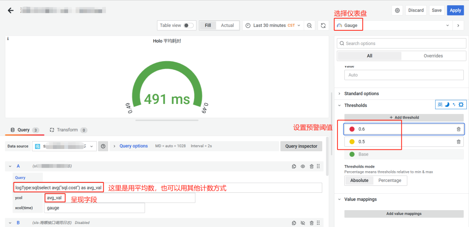Select Actual display mode
The image size is (469, 227).
(x=227, y=26)
